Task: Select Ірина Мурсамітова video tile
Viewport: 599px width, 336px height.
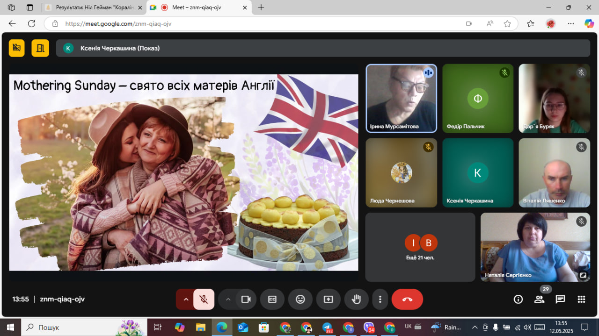Action: (x=401, y=99)
